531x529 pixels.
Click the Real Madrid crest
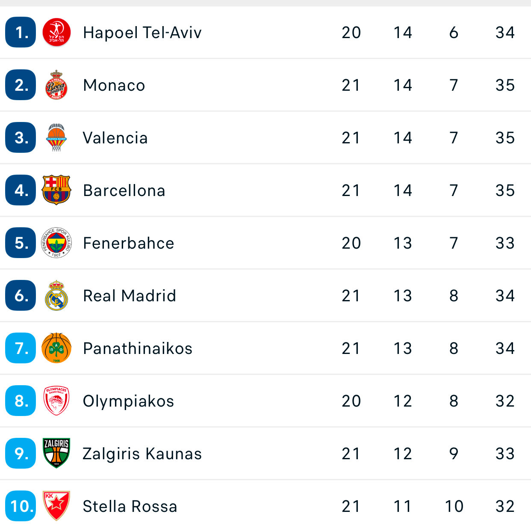pos(56,295)
